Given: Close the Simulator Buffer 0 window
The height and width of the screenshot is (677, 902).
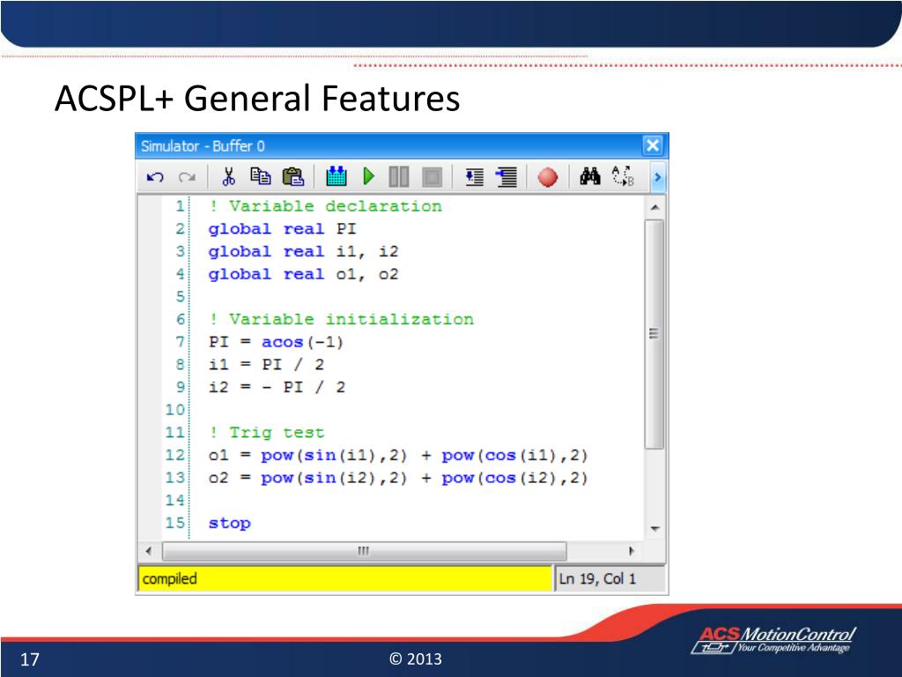Looking at the screenshot, I should point(653,145).
